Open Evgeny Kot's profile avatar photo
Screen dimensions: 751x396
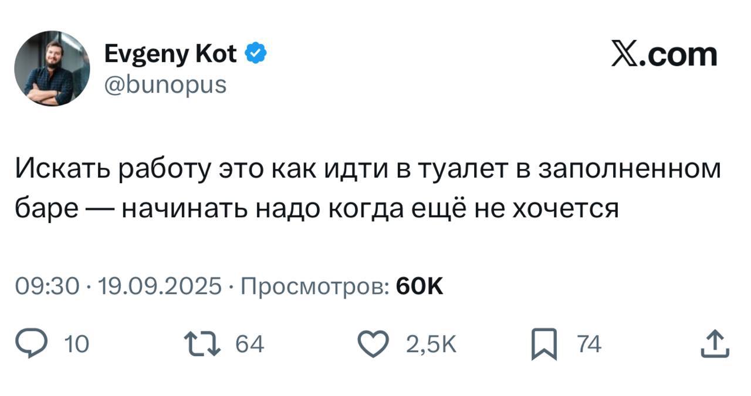[x=52, y=69]
